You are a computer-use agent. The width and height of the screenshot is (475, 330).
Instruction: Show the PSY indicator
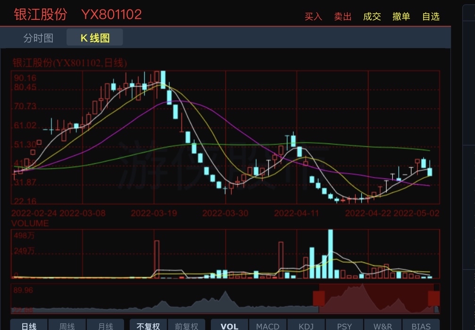[x=344, y=326]
